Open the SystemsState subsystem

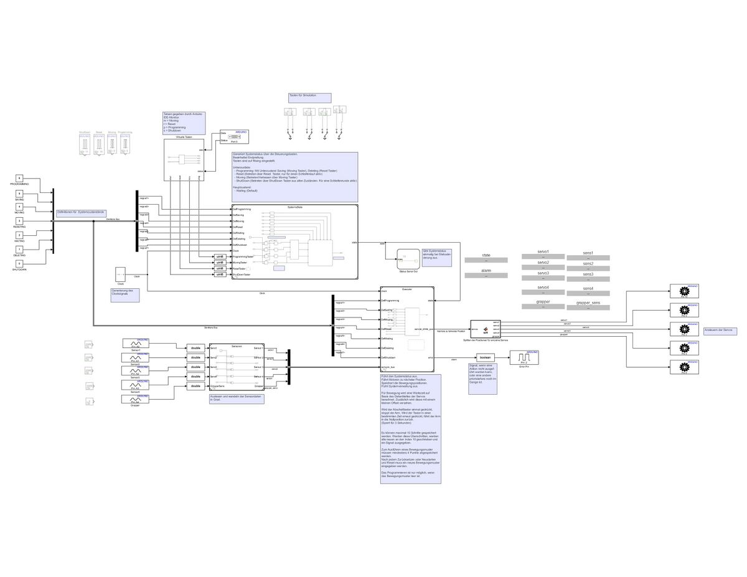click(x=294, y=242)
